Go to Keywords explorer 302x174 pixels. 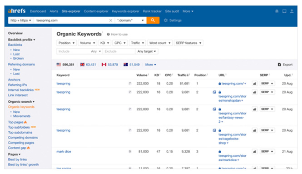pos(125,11)
